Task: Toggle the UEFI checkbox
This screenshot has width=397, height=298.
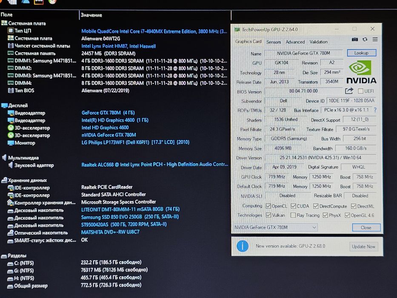Action: coord(360,91)
